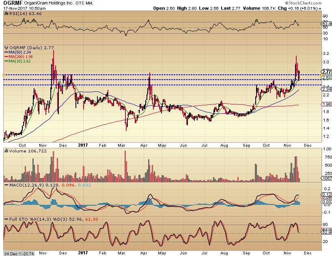Click the 2017 label on bottom date axis
The image size is (332, 256).
tap(83, 253)
